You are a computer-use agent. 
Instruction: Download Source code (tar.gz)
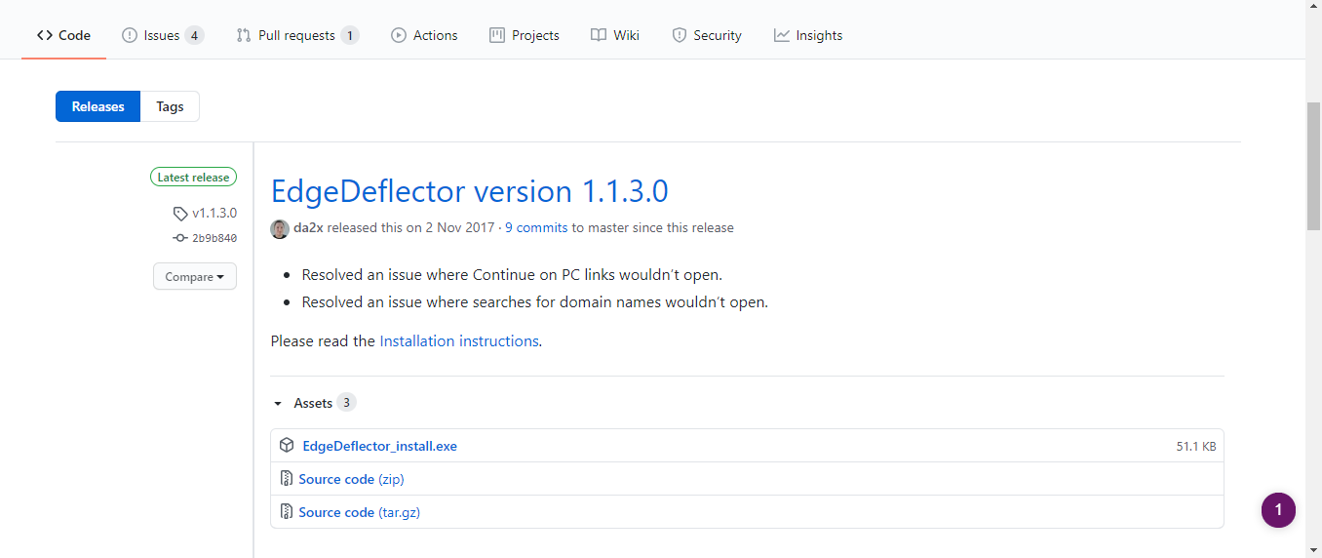pyautogui.click(x=360, y=512)
